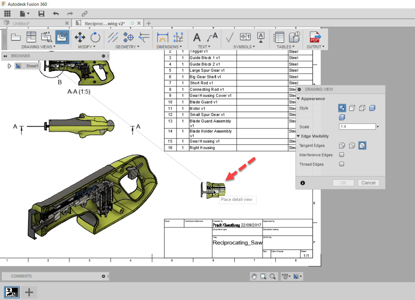This screenshot has height=300, width=415.
Task: Click the Save icon in the top toolbar
Action: click(x=41, y=14)
